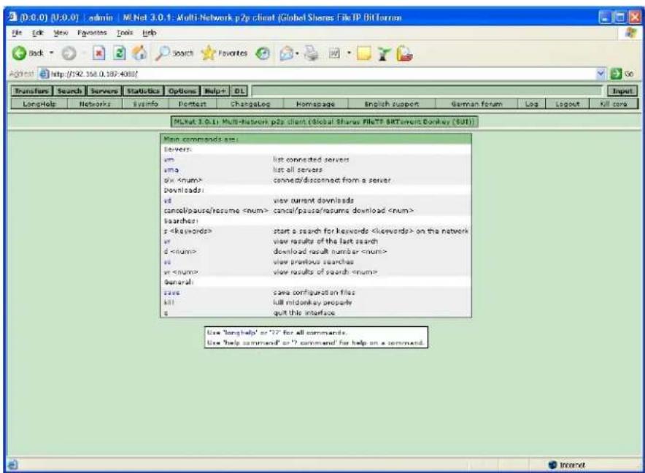Print the page with the printer icon
The width and height of the screenshot is (645, 473).
click(x=312, y=53)
